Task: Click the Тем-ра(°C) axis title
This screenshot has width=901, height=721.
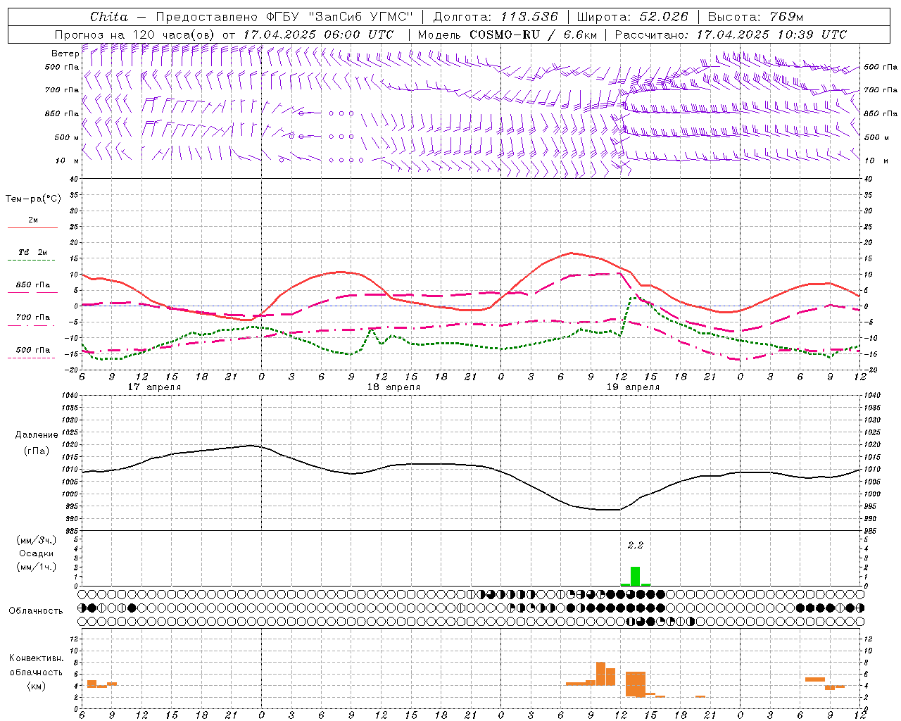Action: 33,199
